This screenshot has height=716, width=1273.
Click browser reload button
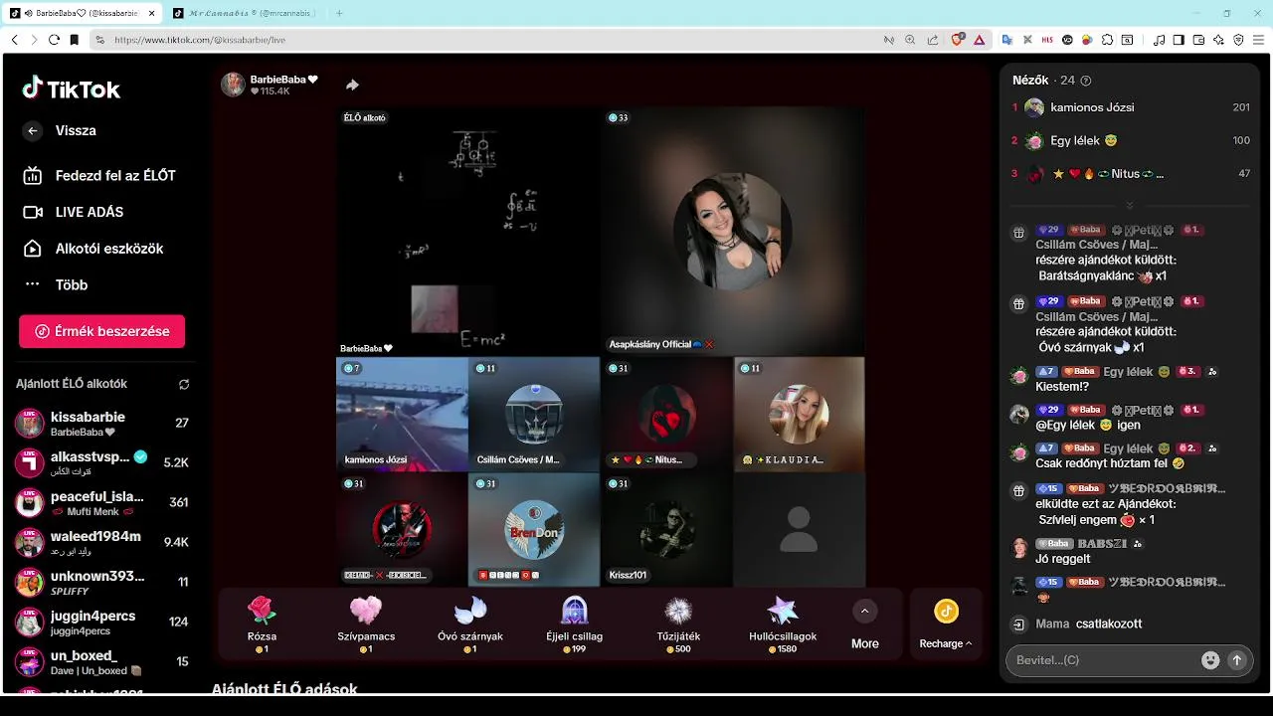coord(54,40)
